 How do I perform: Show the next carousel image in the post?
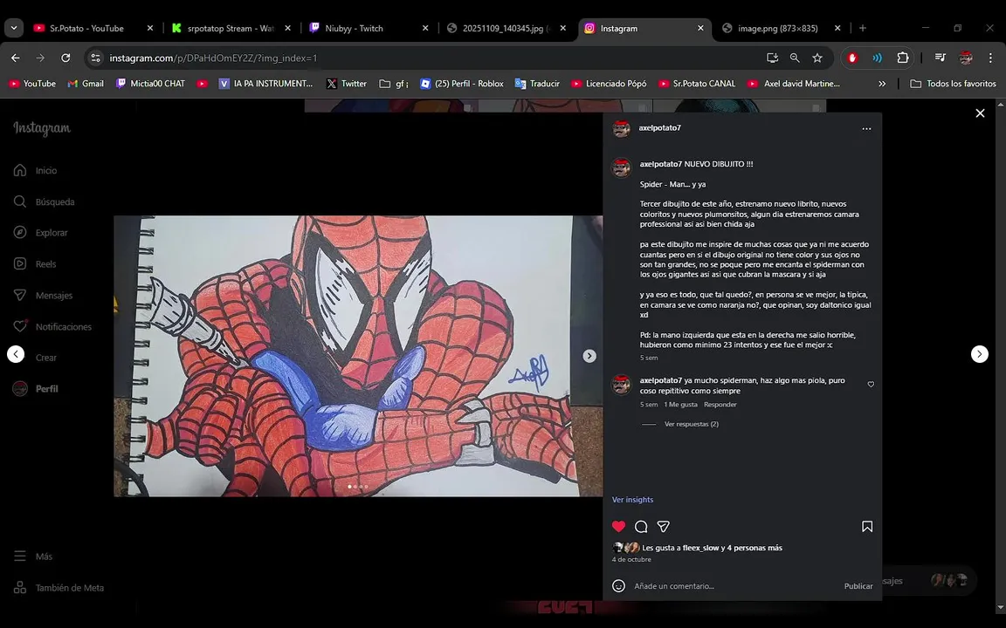coord(589,356)
